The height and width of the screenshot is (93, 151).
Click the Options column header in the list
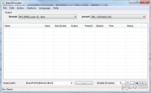tap(101, 26)
